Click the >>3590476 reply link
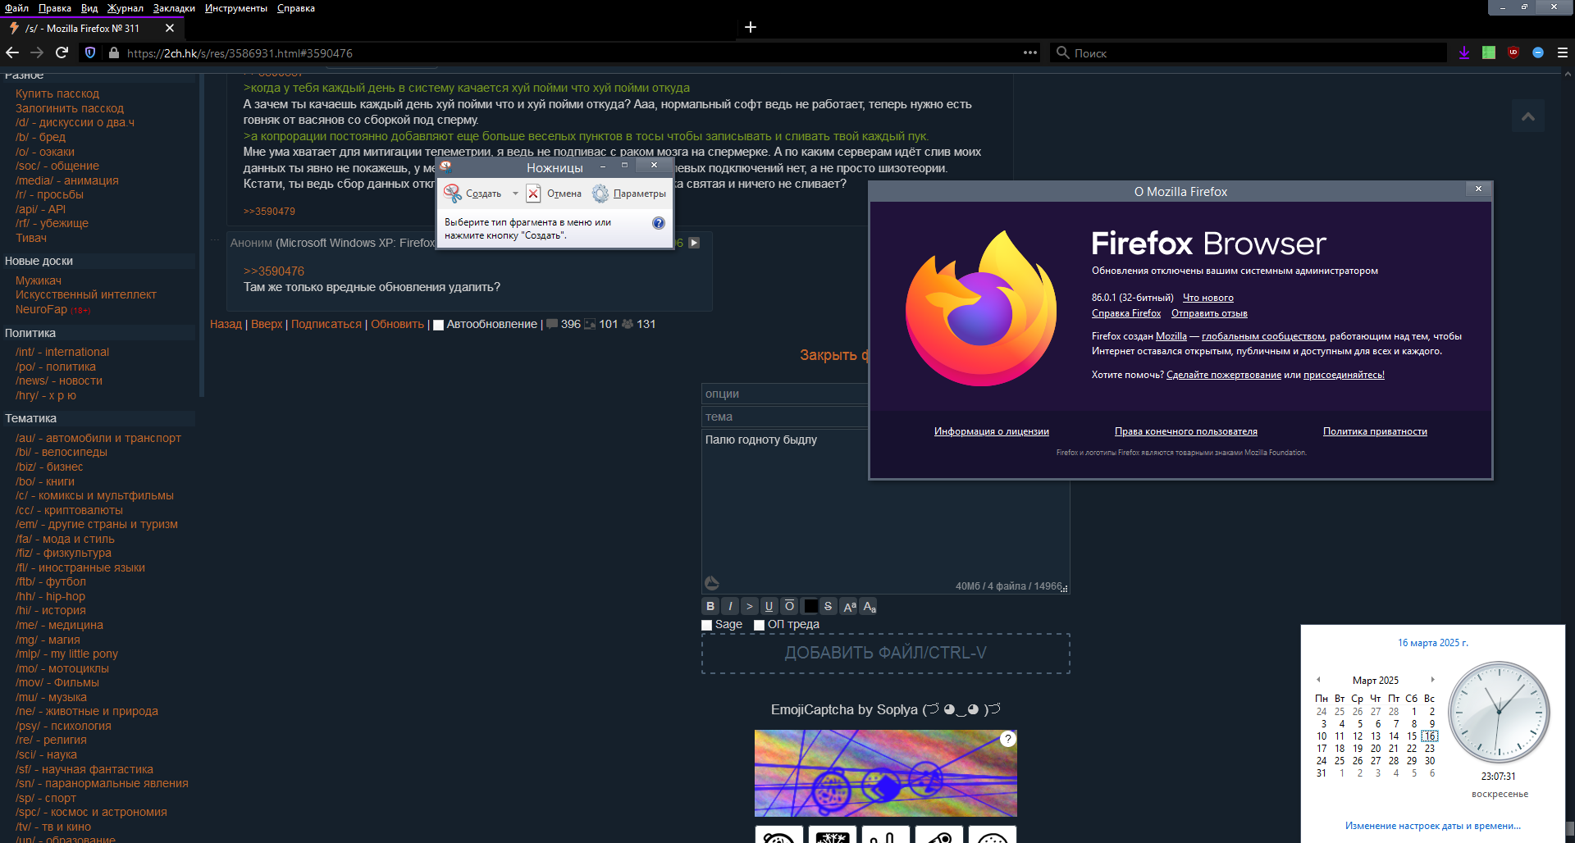Viewport: 1575px width, 843px height. 274,271
